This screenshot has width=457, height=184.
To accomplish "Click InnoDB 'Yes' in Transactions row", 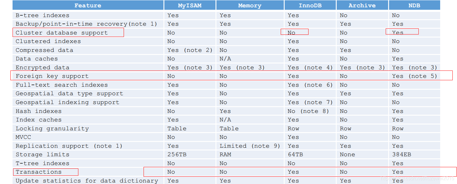I will [x=293, y=172].
